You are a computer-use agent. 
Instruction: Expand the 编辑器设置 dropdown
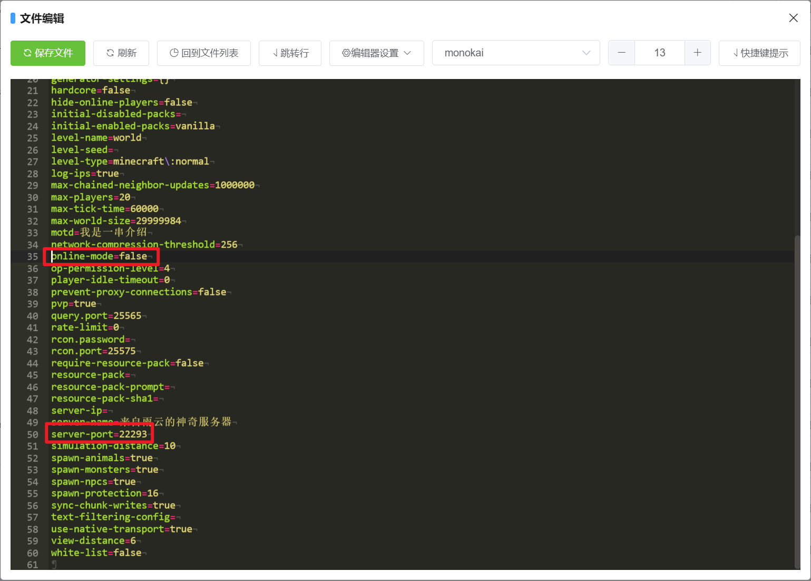[377, 53]
